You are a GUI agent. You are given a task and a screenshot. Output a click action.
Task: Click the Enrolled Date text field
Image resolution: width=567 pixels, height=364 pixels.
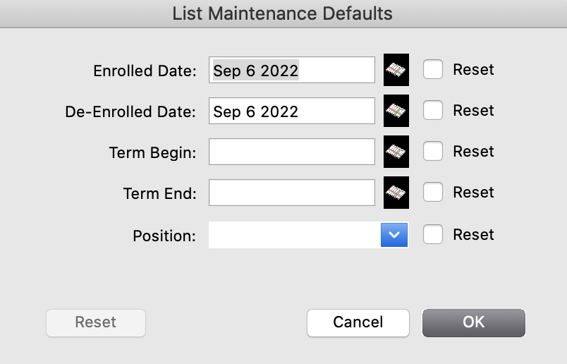pos(291,71)
